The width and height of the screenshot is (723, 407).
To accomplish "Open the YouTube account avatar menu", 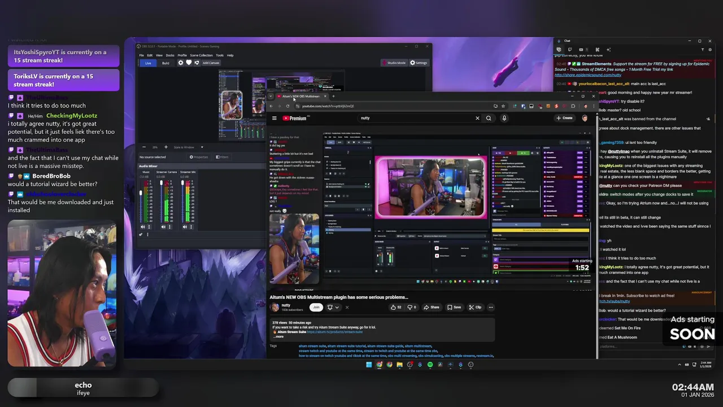I will (x=585, y=118).
